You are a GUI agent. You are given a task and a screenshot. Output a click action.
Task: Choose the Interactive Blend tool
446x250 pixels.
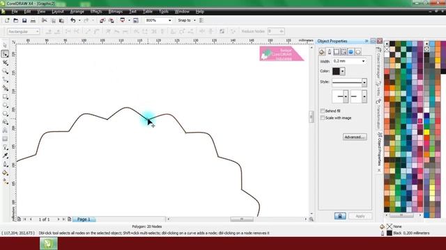5,147
